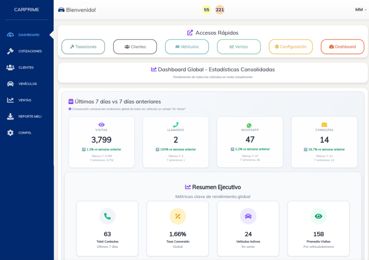Viewport: 369px width, 260px height.
Task: Click the Vehículos car icon in sidebar
Action: tap(10, 84)
